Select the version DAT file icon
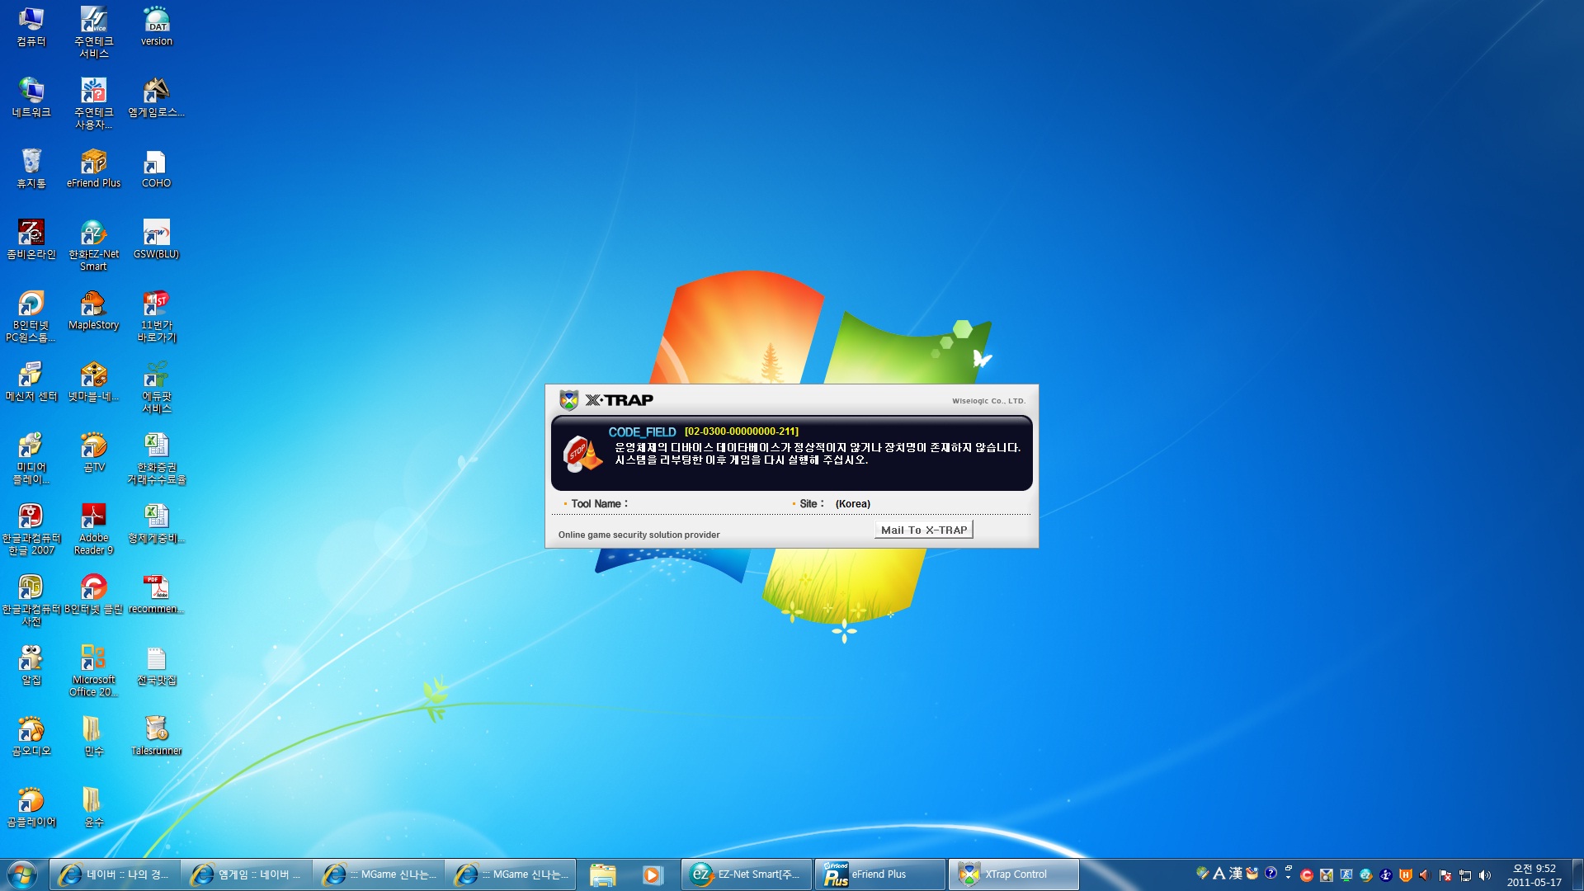This screenshot has height=891, width=1584. [156, 21]
